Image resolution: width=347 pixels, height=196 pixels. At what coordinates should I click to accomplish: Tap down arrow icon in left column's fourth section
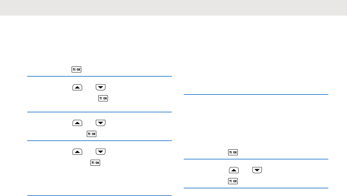(x=101, y=152)
